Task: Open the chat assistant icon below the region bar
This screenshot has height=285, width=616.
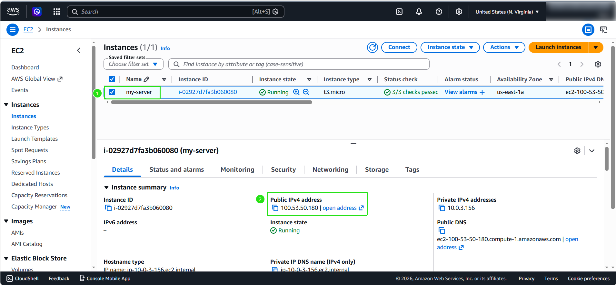Action: [603, 30]
